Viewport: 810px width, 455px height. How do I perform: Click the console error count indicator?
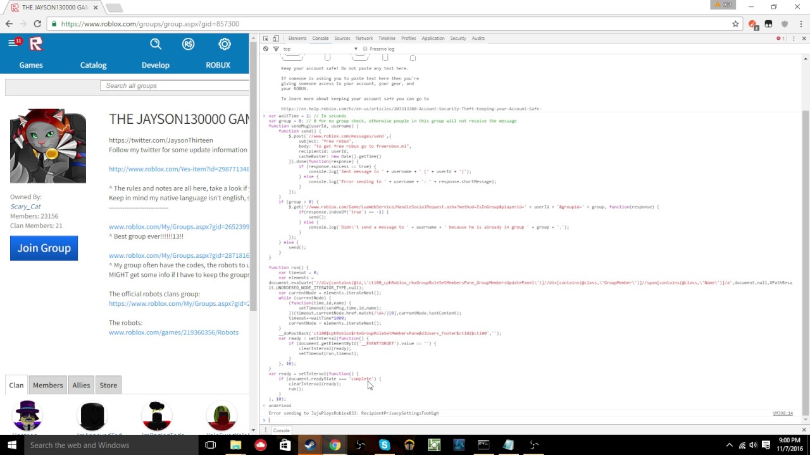pos(780,39)
